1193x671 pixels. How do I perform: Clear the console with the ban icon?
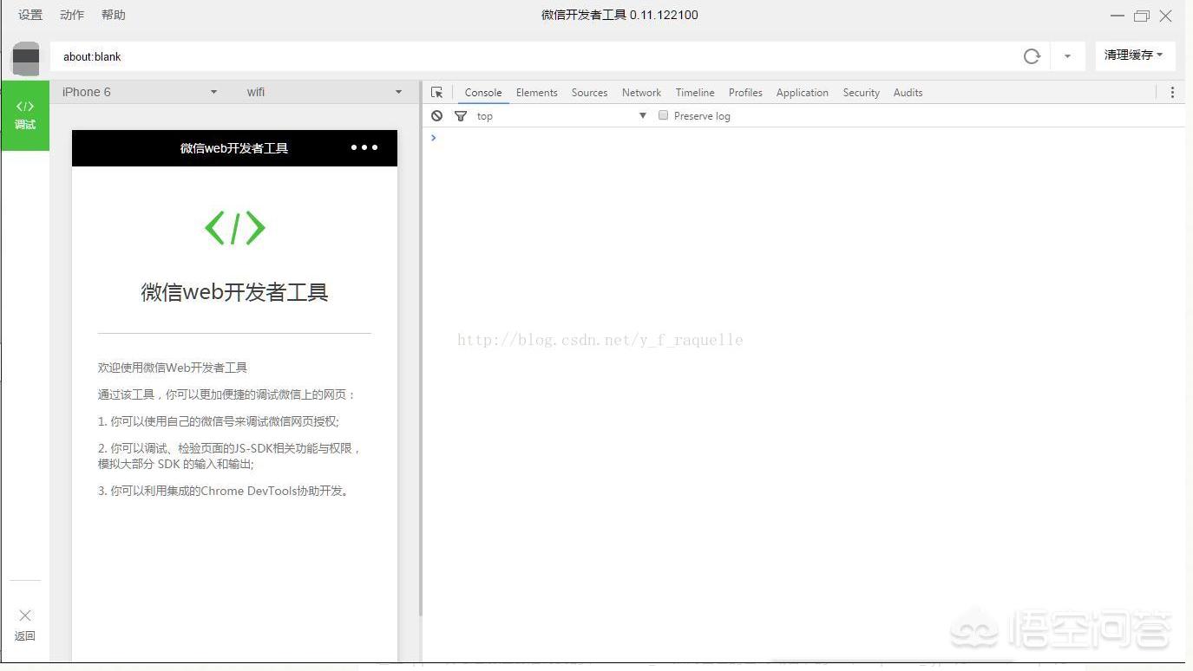[437, 115]
